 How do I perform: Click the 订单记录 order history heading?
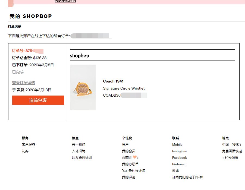tap(14, 27)
